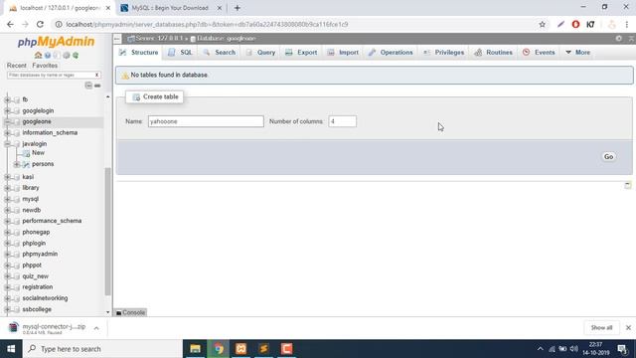Image resolution: width=636 pixels, height=358 pixels.
Task: Open the More dropdown tab
Action: click(x=578, y=53)
